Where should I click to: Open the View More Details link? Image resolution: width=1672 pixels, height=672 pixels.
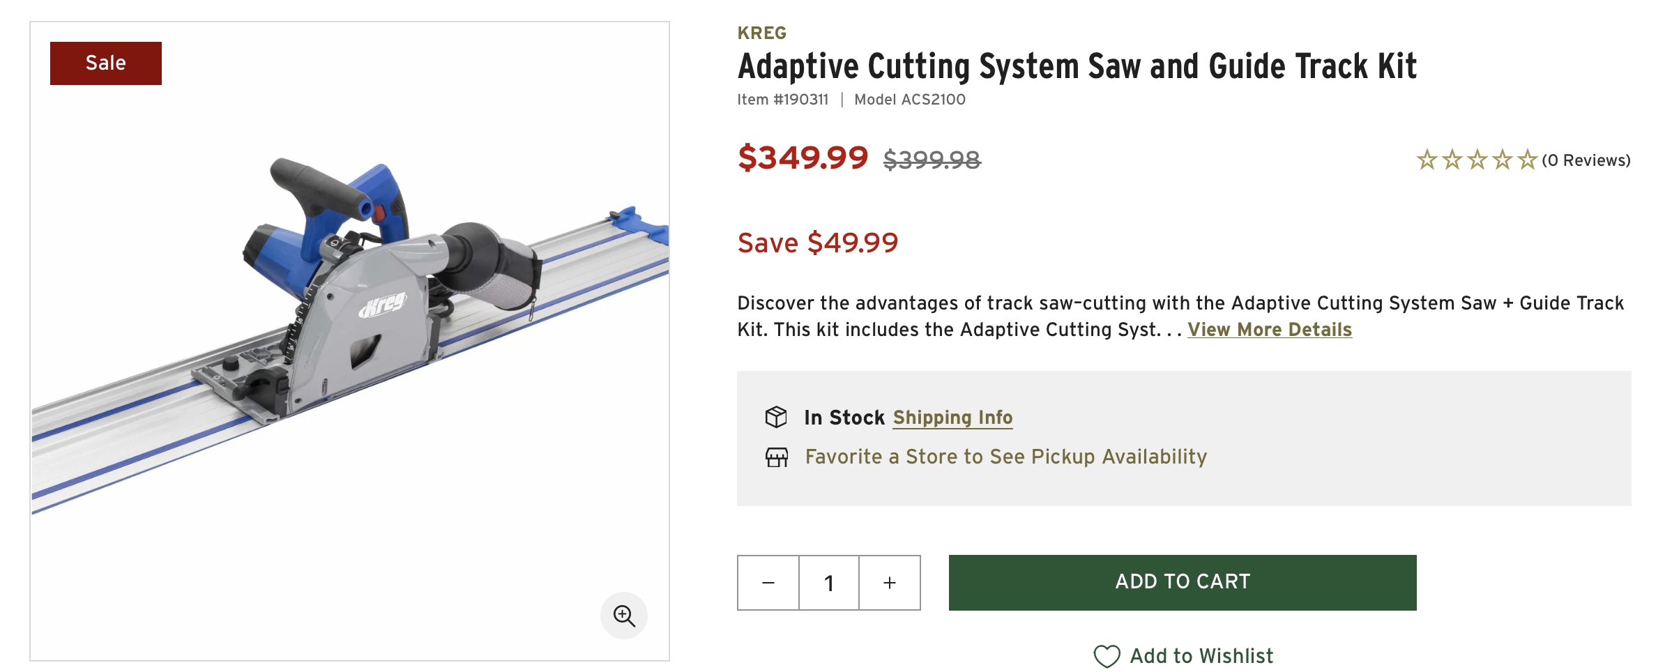(1269, 330)
